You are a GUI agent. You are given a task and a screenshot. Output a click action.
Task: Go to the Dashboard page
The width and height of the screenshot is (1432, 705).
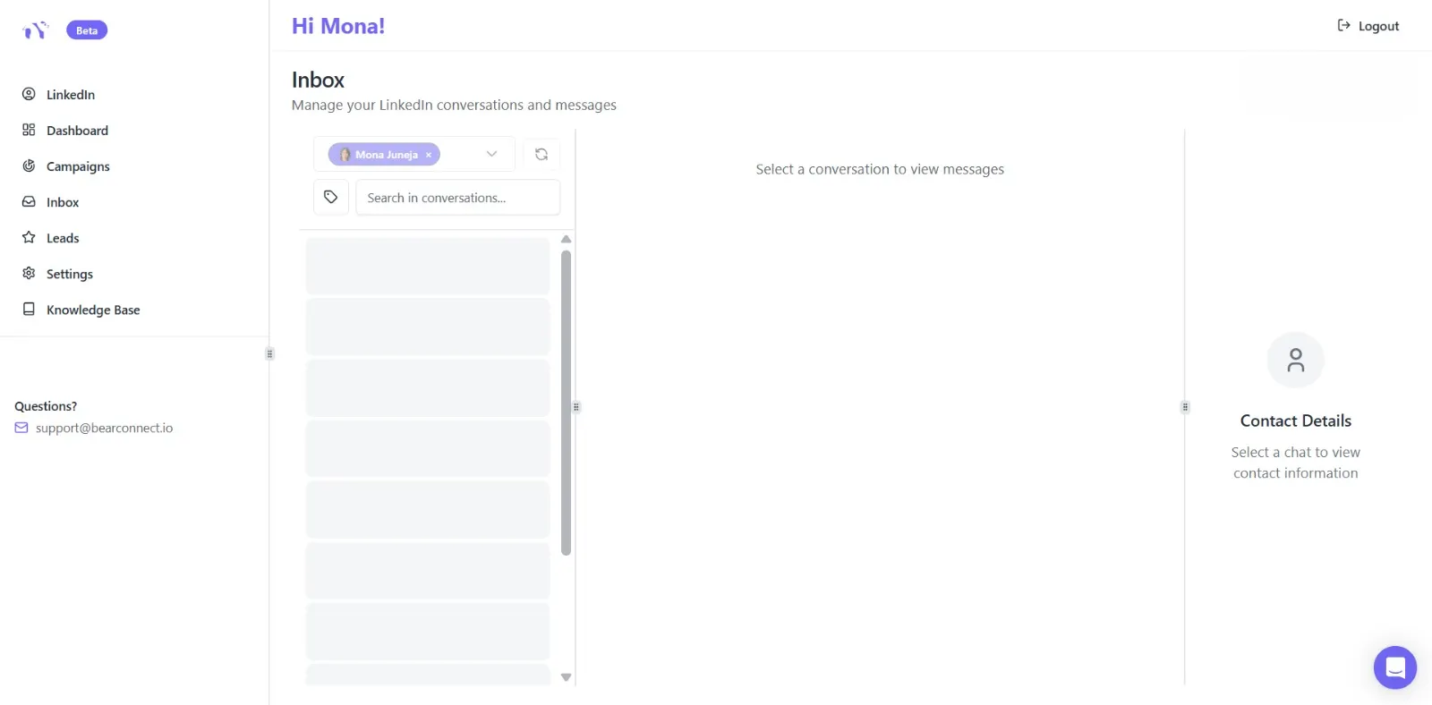point(77,131)
